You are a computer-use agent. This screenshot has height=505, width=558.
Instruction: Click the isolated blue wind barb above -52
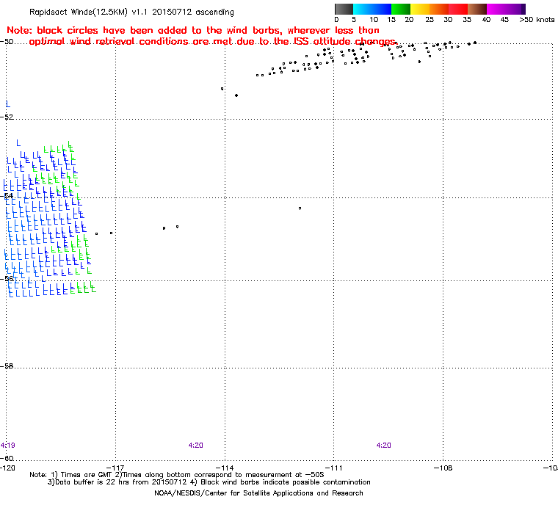[x=8, y=104]
